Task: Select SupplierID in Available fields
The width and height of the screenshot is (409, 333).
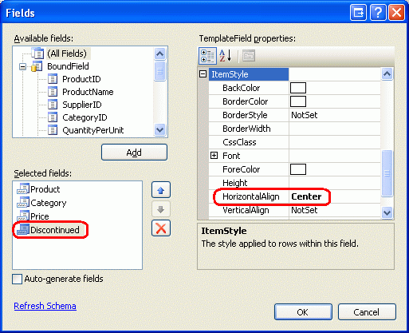Action: 82,105
